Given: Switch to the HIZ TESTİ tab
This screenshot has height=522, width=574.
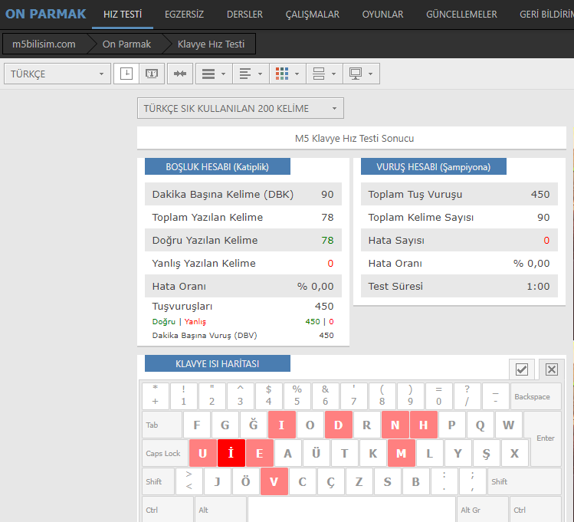Looking at the screenshot, I should click(x=123, y=15).
